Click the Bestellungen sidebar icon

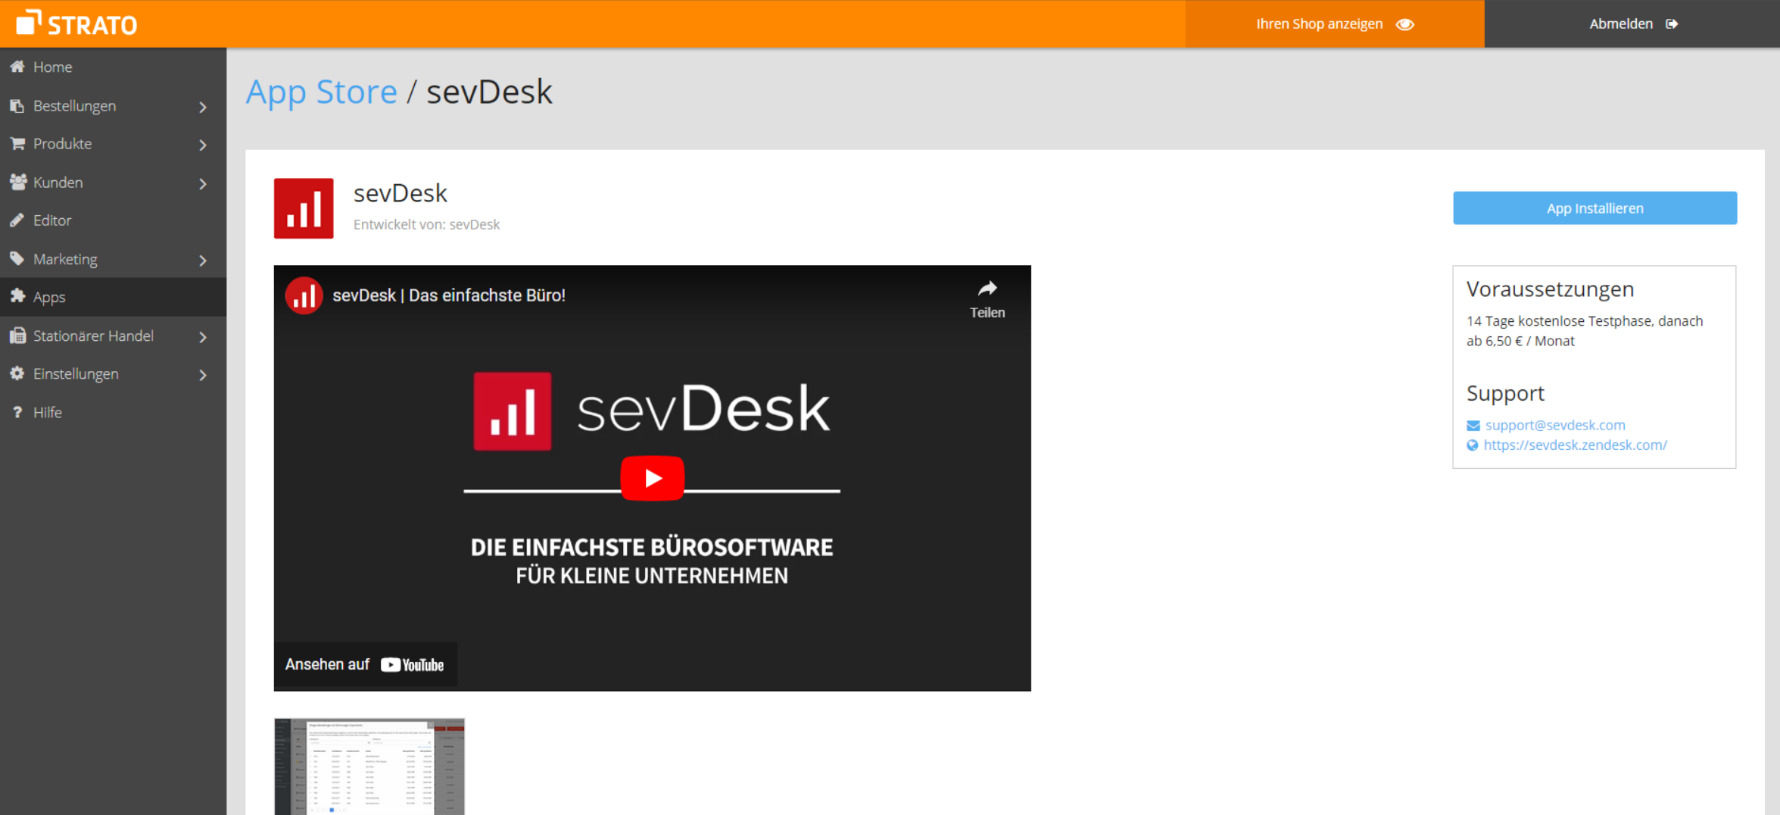(17, 105)
